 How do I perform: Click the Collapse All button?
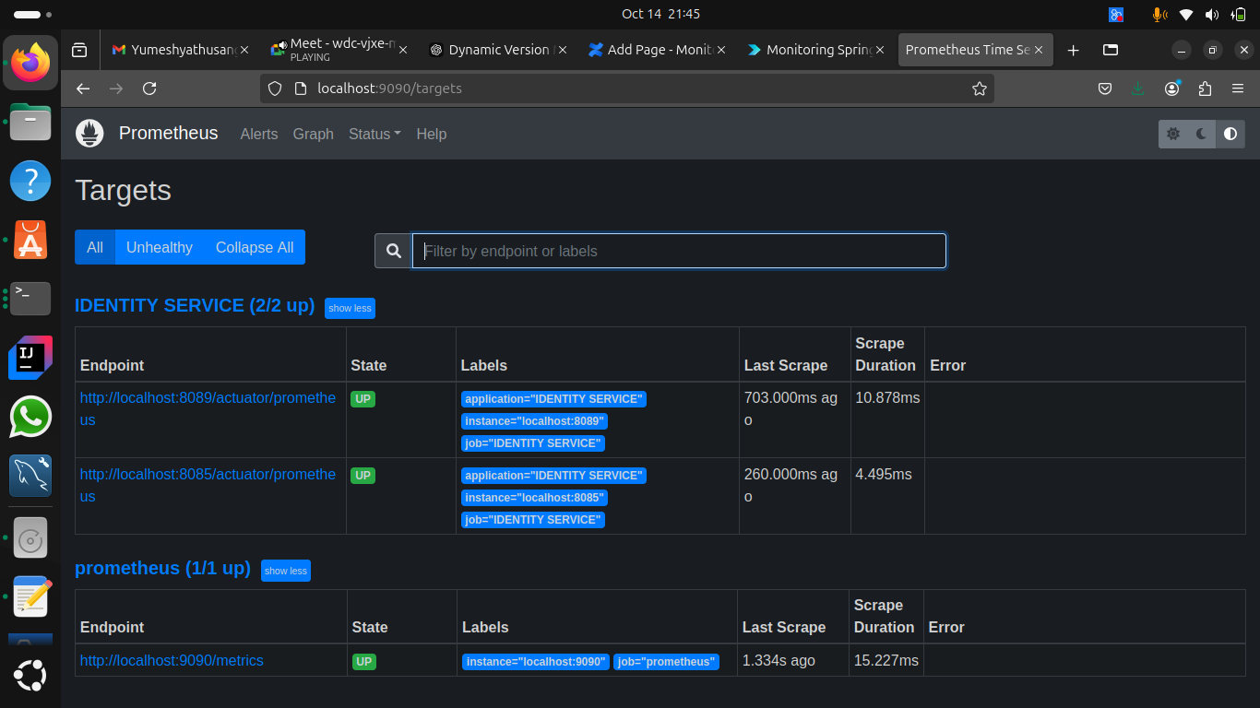point(255,247)
